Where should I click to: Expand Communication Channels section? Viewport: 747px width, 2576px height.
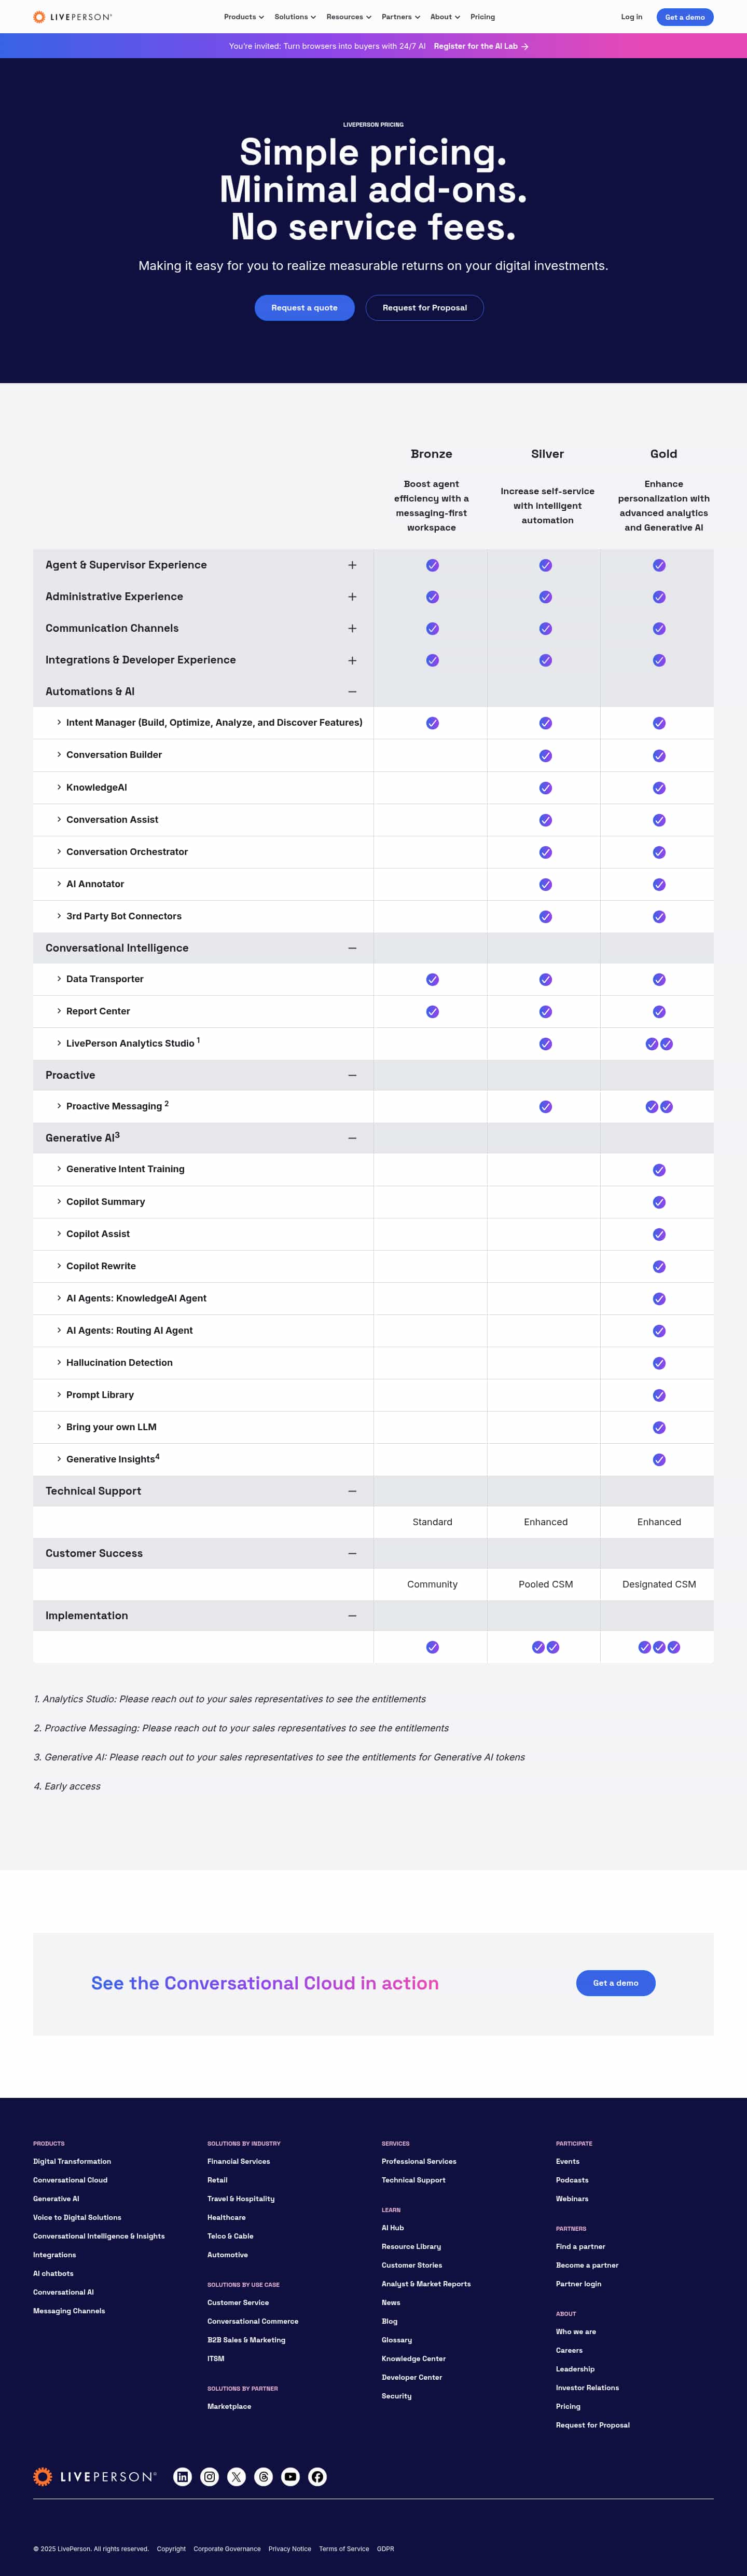point(352,628)
